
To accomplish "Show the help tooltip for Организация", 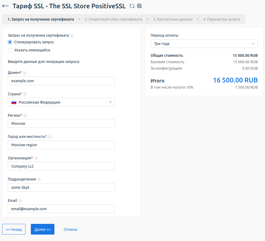I will [x=36, y=158].
